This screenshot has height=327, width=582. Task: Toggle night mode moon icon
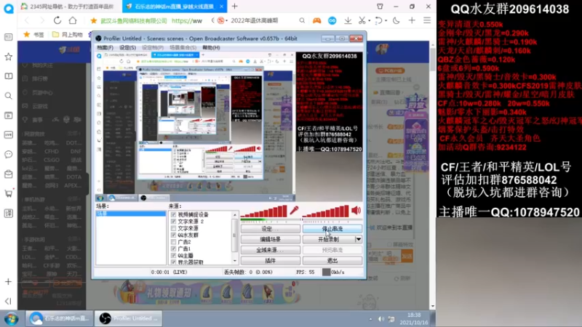coord(396,21)
